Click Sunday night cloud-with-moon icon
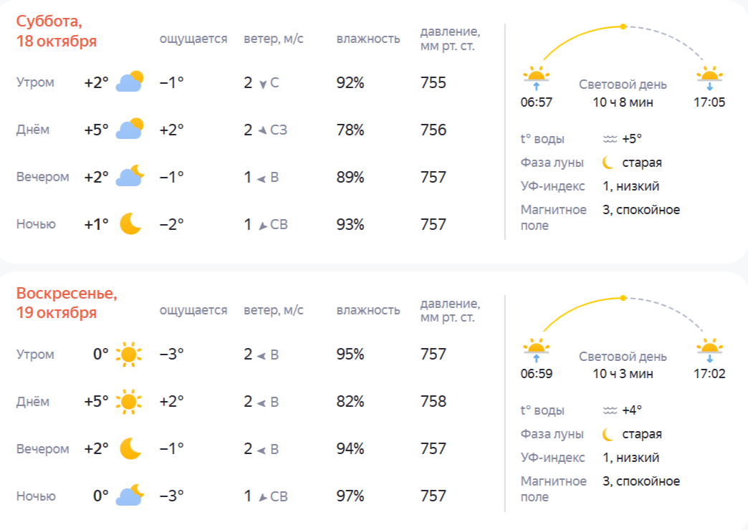The height and width of the screenshot is (530, 748). [x=130, y=496]
